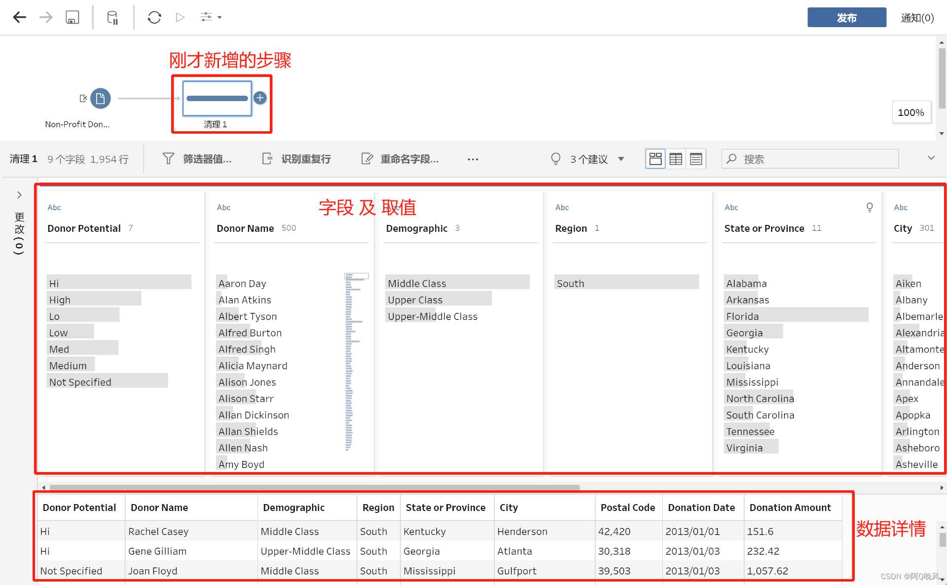Switch to list view
This screenshot has width=947, height=585.
[x=696, y=159]
